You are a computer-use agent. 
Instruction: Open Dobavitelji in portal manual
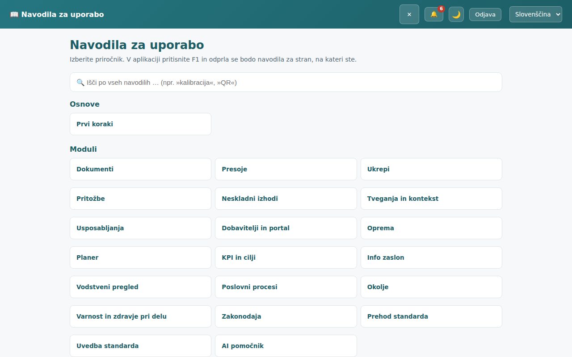point(286,228)
